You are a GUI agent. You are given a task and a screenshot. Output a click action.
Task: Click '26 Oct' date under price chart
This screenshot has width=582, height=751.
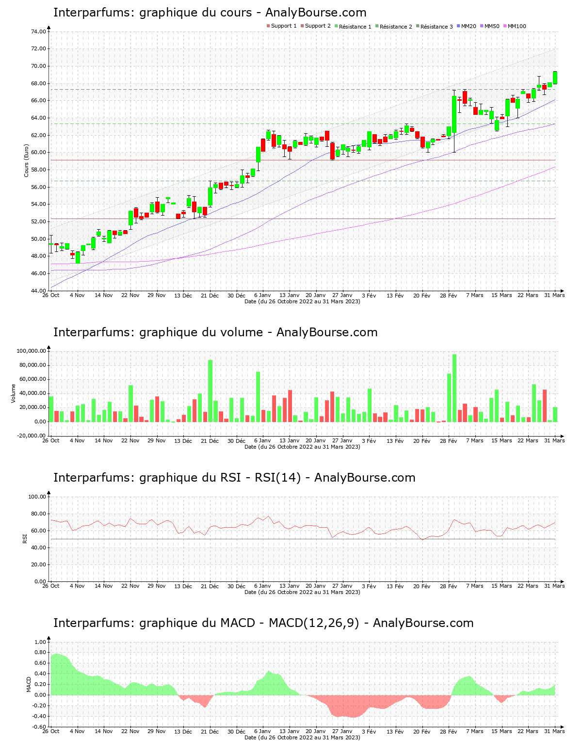(50, 295)
